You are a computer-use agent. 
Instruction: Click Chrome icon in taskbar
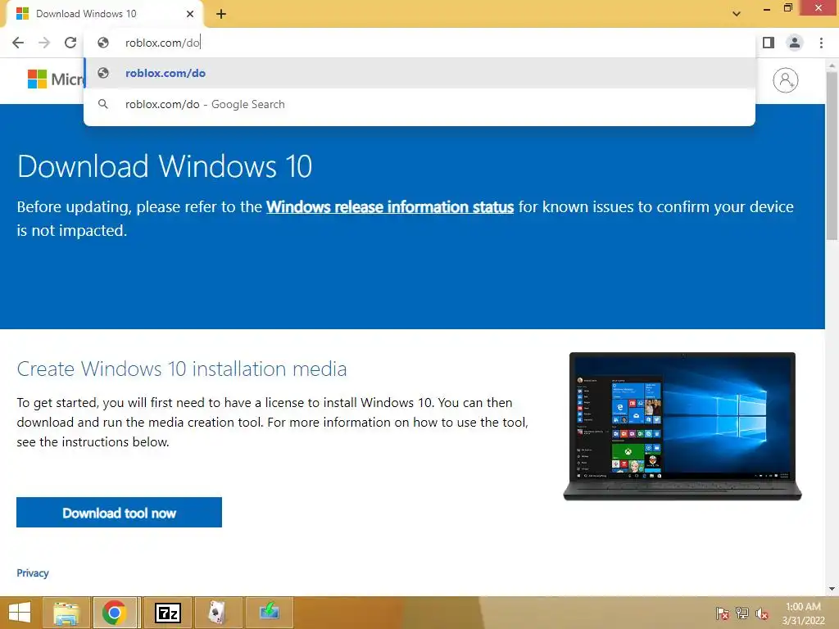point(115,613)
